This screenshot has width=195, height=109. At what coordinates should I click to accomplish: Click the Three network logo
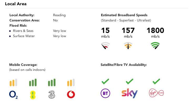[x=52, y=95]
